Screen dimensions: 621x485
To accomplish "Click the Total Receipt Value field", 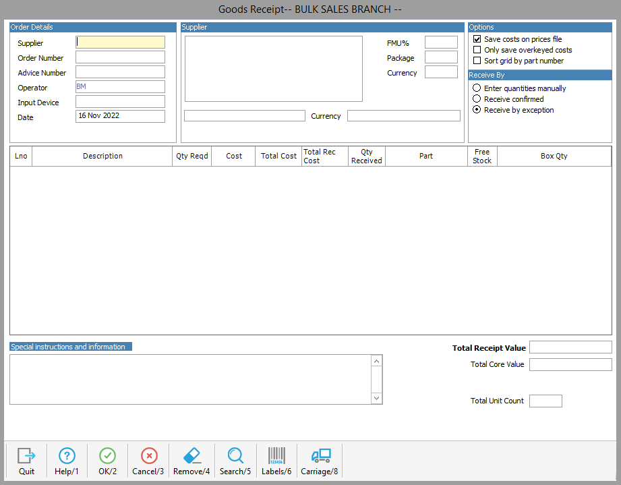I will [570, 347].
